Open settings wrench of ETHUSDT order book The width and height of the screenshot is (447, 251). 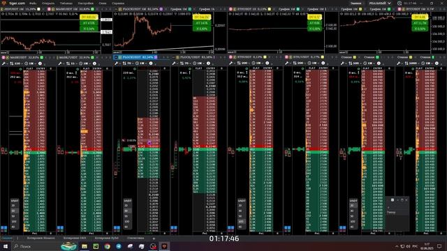231,63
